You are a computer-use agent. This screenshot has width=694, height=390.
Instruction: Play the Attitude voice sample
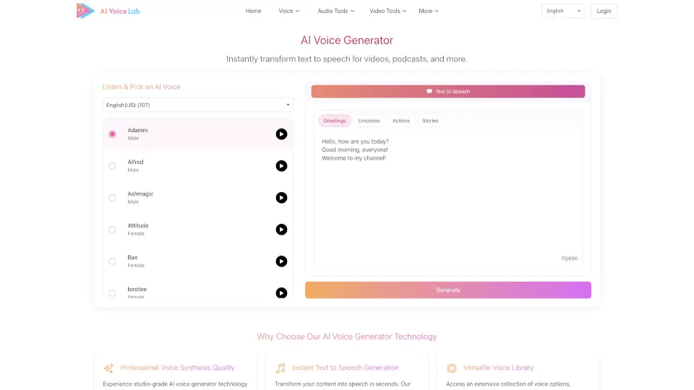(x=281, y=230)
